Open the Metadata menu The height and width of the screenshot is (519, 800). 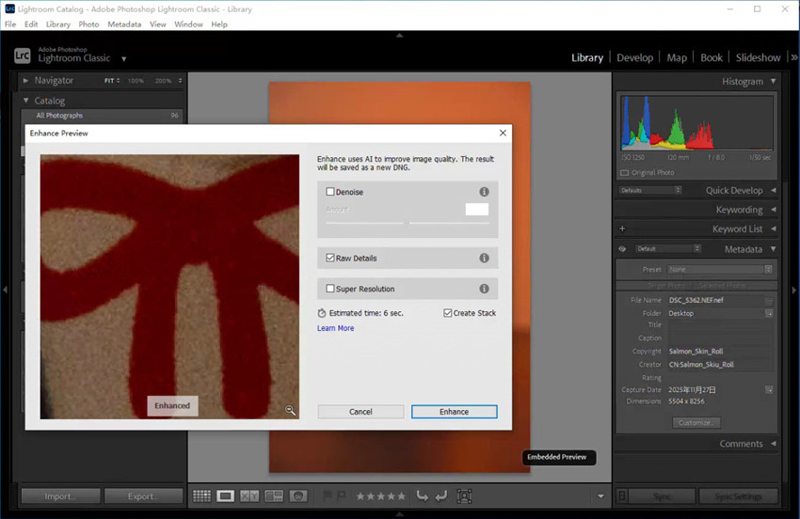coord(124,24)
